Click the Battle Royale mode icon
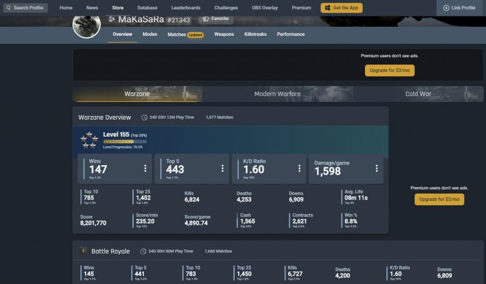486x284 pixels. click(83, 251)
